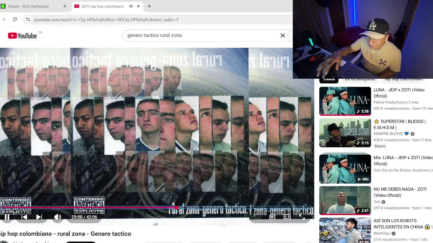Click the 'Nuevo' badge
This screenshot has height=243, width=433.
pos(380,146)
